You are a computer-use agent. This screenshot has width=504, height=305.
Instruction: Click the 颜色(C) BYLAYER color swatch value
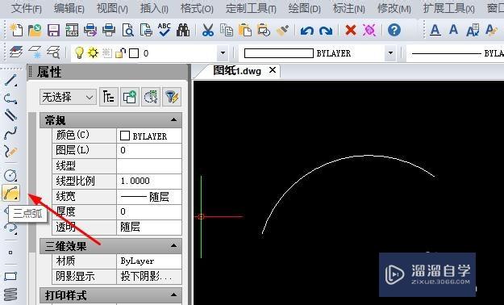[149, 136]
